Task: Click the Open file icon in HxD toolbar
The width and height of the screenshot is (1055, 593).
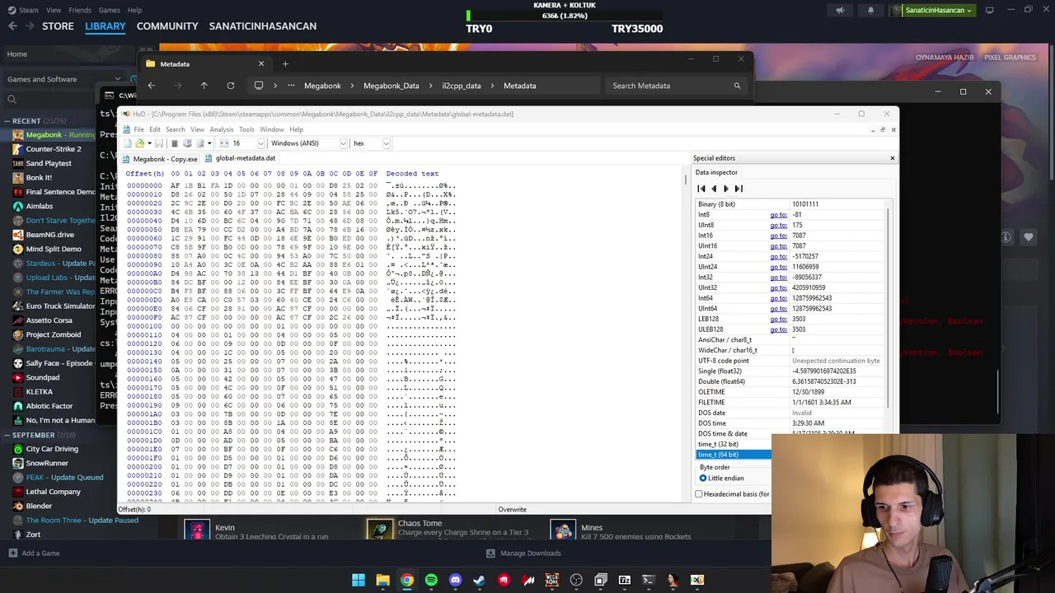Action: point(139,143)
